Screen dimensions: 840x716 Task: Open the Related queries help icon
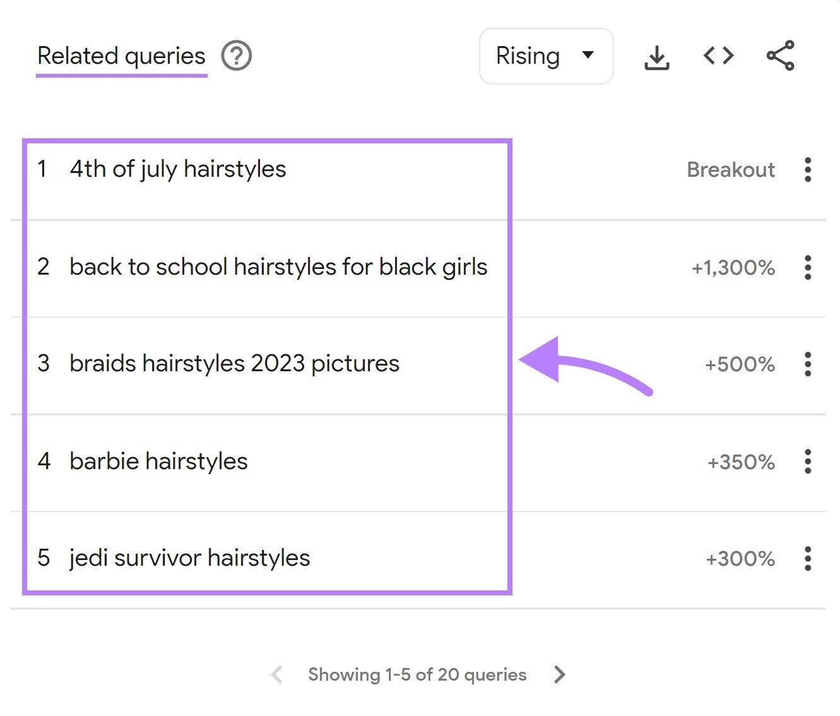pyautogui.click(x=236, y=56)
